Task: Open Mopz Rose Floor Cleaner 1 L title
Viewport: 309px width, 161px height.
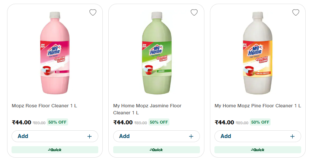Action: coord(44,106)
